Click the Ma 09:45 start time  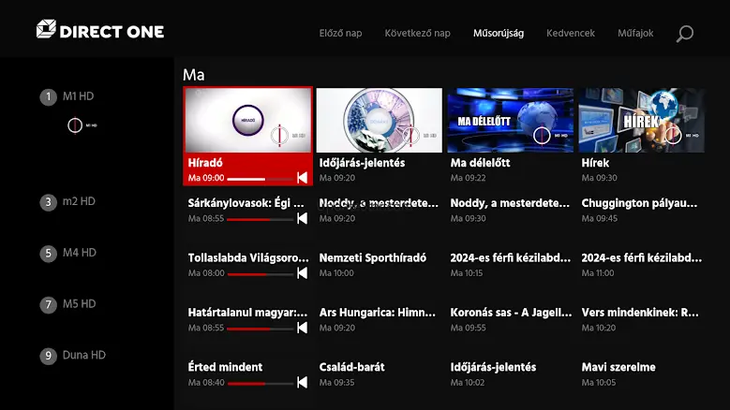[599, 218]
